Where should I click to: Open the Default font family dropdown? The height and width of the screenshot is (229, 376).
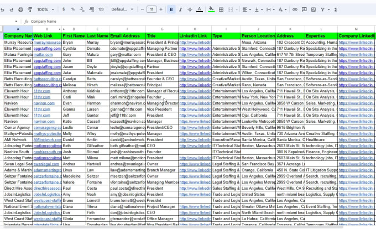pyautogui.click(x=122, y=9)
